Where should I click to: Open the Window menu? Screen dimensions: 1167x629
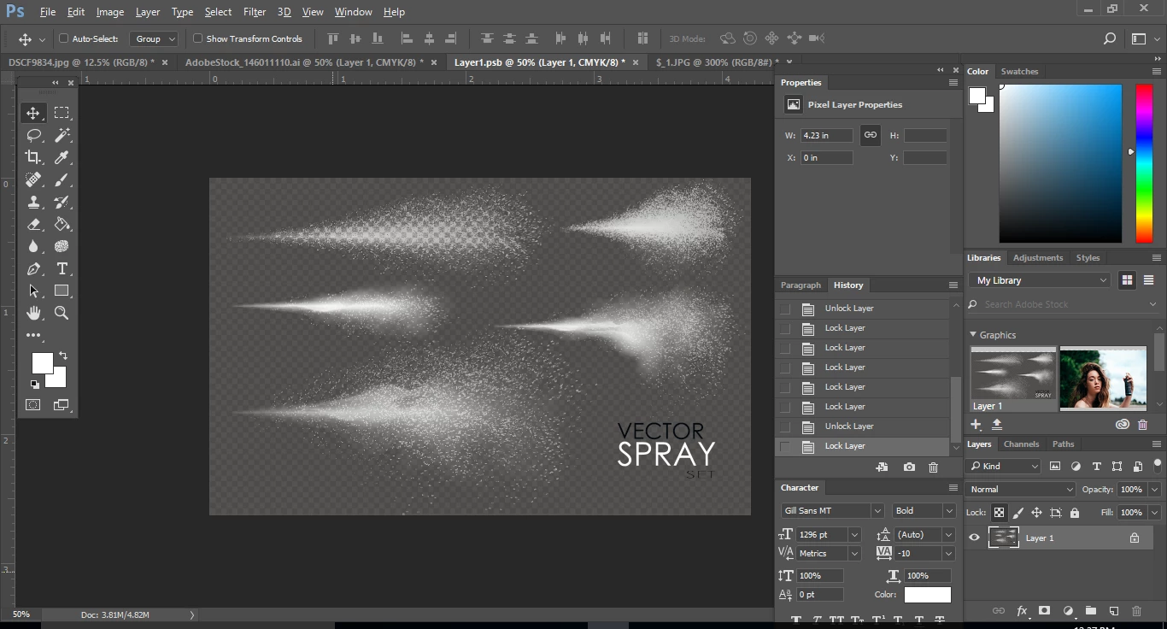pos(353,12)
